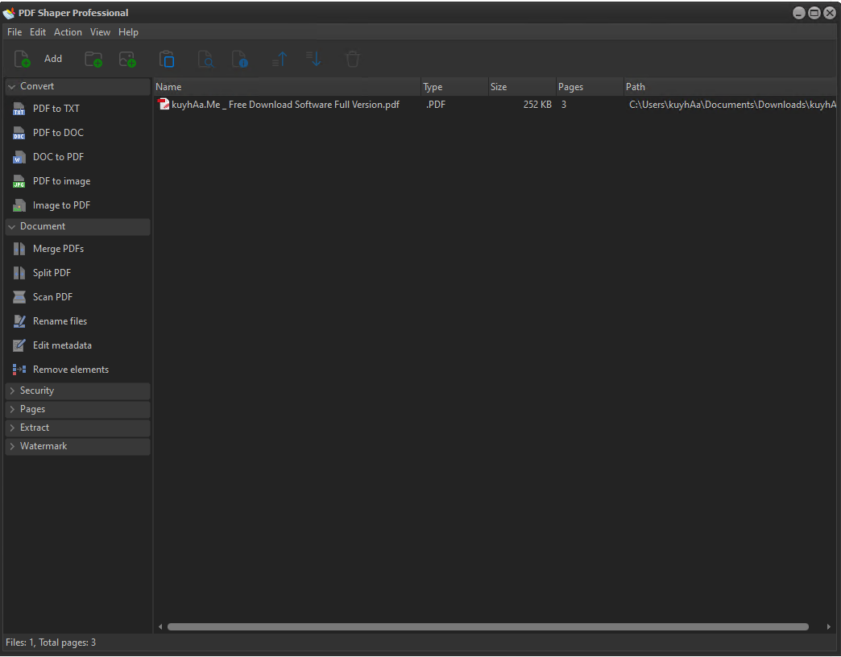Expand the Watermark section
Image resolution: width=841 pixels, height=657 pixels.
[x=12, y=446]
